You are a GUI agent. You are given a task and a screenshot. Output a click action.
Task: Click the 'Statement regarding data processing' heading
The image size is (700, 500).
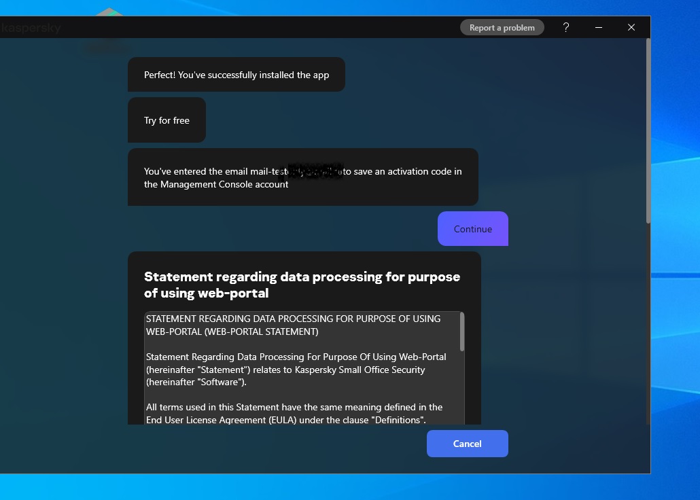(302, 285)
